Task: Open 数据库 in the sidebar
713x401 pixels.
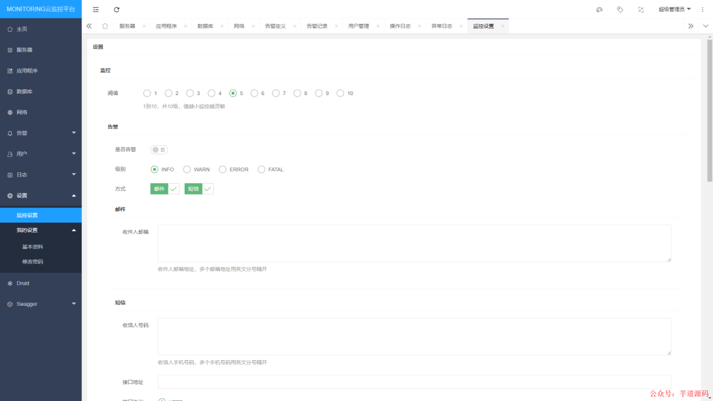Action: click(41, 91)
